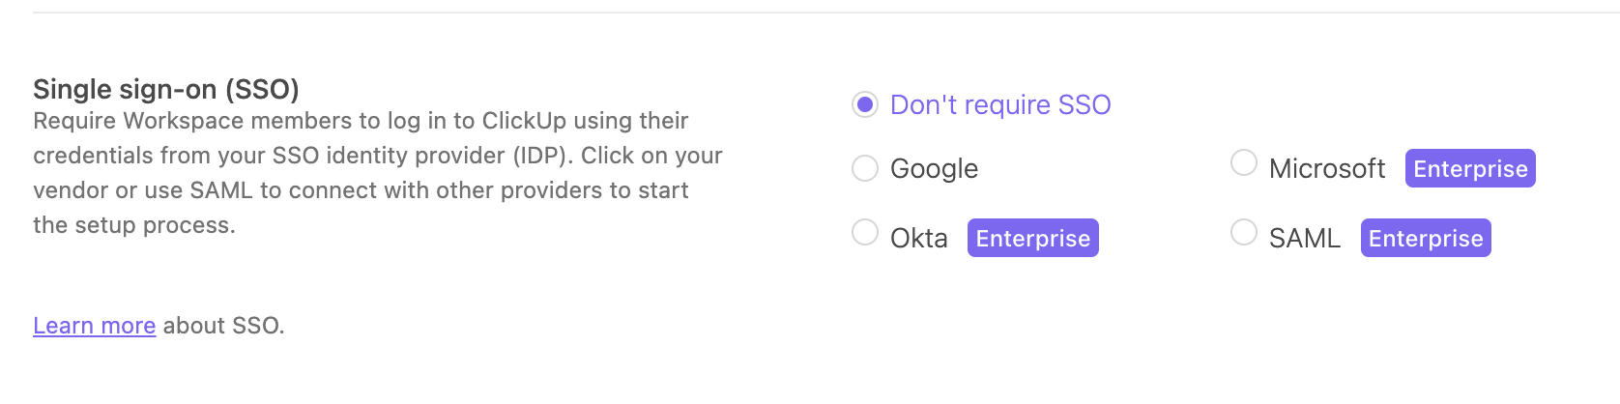Screen dimensions: 1620x404
Task: Select the Don't require SSO radio button
Action: (x=865, y=104)
